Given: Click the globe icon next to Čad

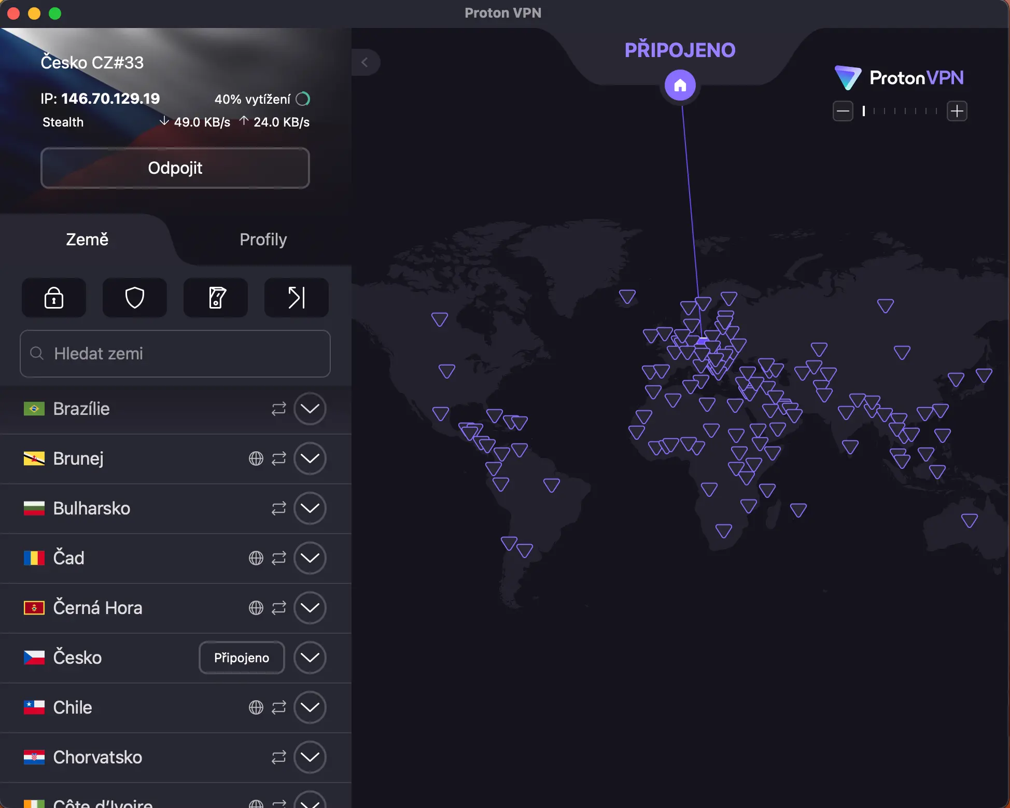Looking at the screenshot, I should tap(256, 558).
